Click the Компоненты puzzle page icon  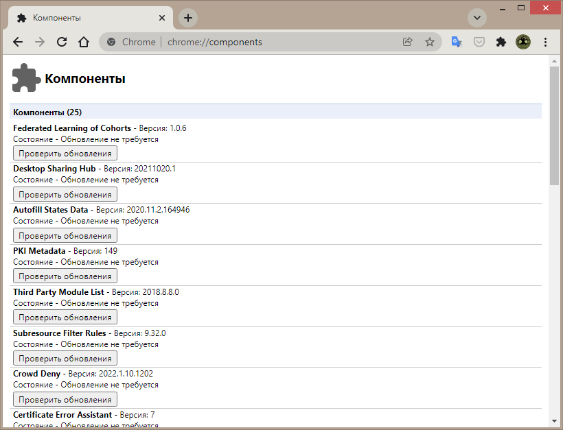(x=26, y=77)
